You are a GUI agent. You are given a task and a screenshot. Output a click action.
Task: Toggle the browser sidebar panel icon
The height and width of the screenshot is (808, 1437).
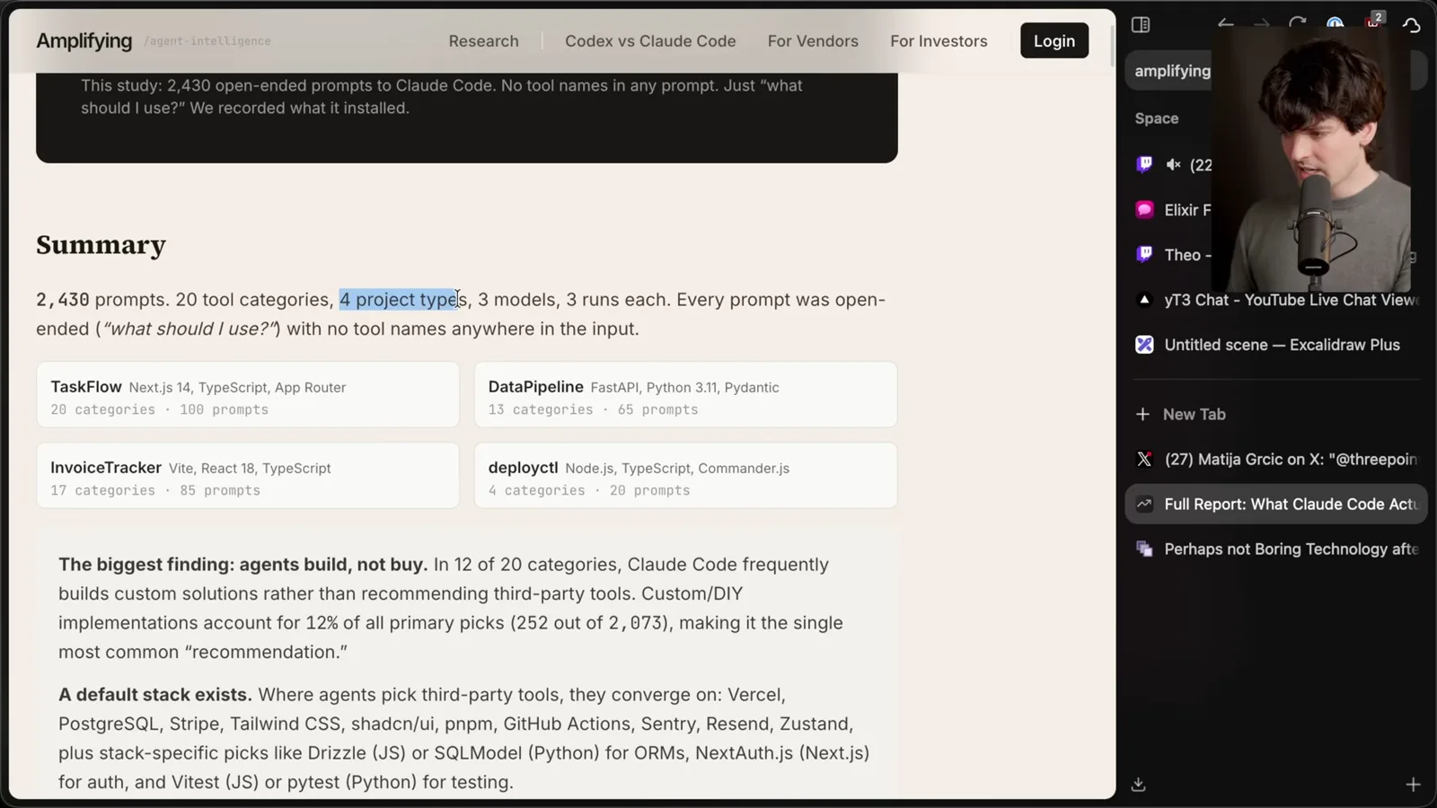pos(1141,25)
